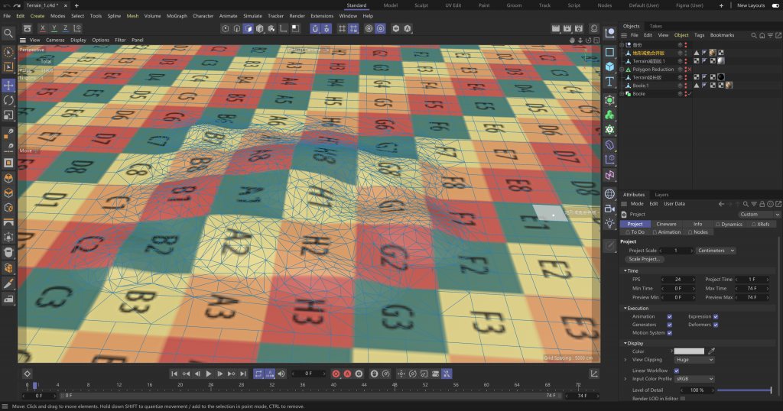
Task: Toggle the Motion System checkbox
Action: tap(670, 332)
